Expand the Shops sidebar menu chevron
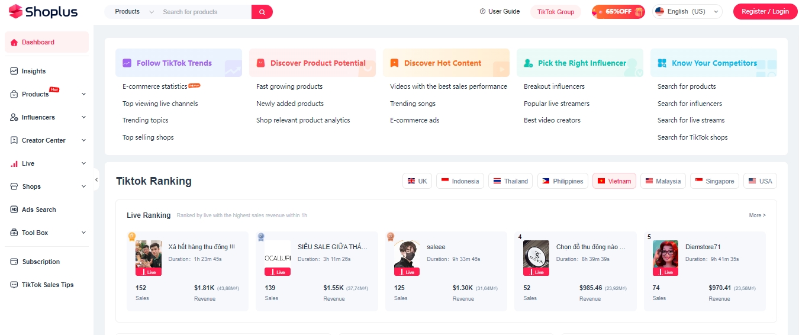 tap(83, 186)
